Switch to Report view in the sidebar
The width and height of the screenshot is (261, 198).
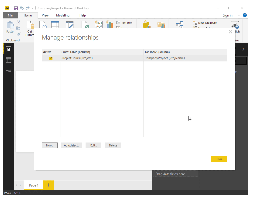click(8, 49)
